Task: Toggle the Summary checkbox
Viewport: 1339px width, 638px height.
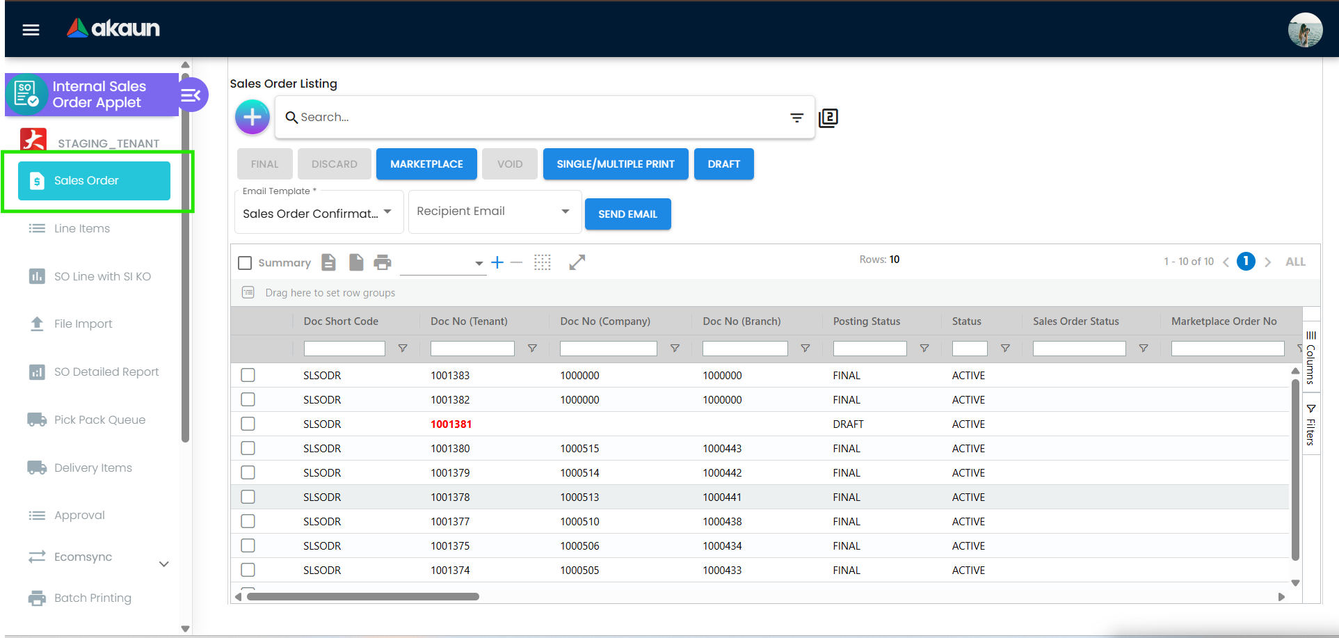Action: click(245, 263)
